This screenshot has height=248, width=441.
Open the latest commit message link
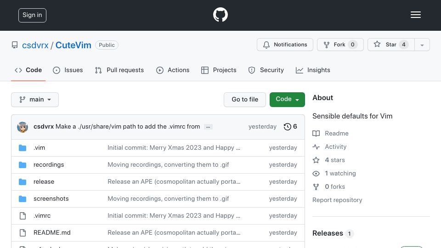[128, 127]
